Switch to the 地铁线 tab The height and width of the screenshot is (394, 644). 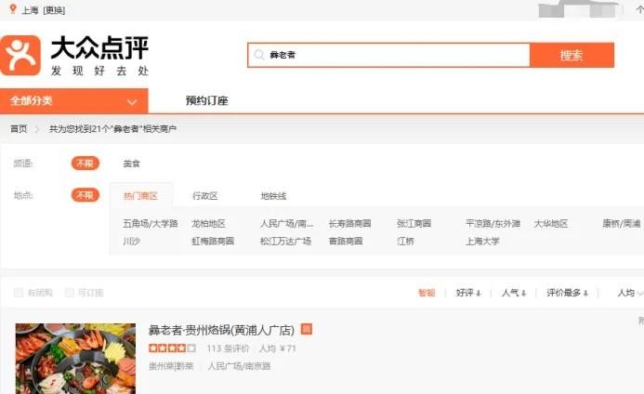(x=273, y=196)
